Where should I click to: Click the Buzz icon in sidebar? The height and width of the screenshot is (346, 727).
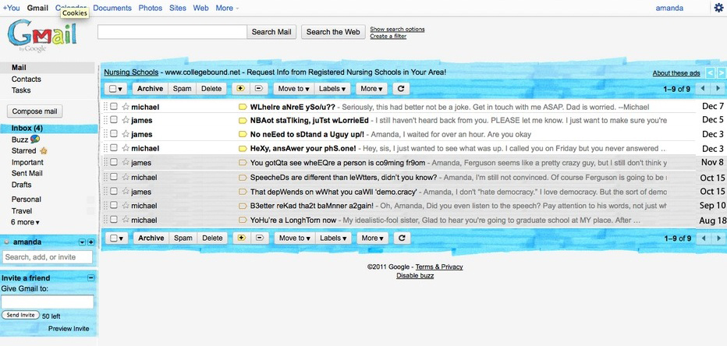pos(35,139)
